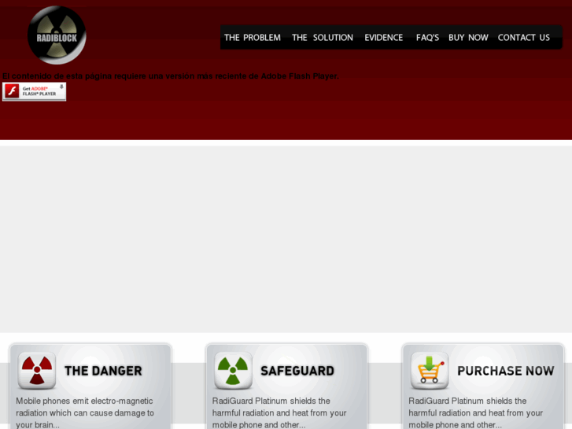
Task: Click the RadiBlock radiation logo
Action: pos(57,35)
